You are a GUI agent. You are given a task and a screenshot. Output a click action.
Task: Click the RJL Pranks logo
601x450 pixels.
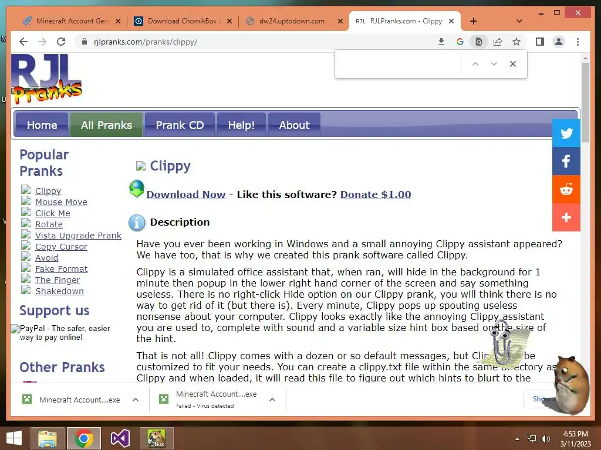click(x=46, y=79)
